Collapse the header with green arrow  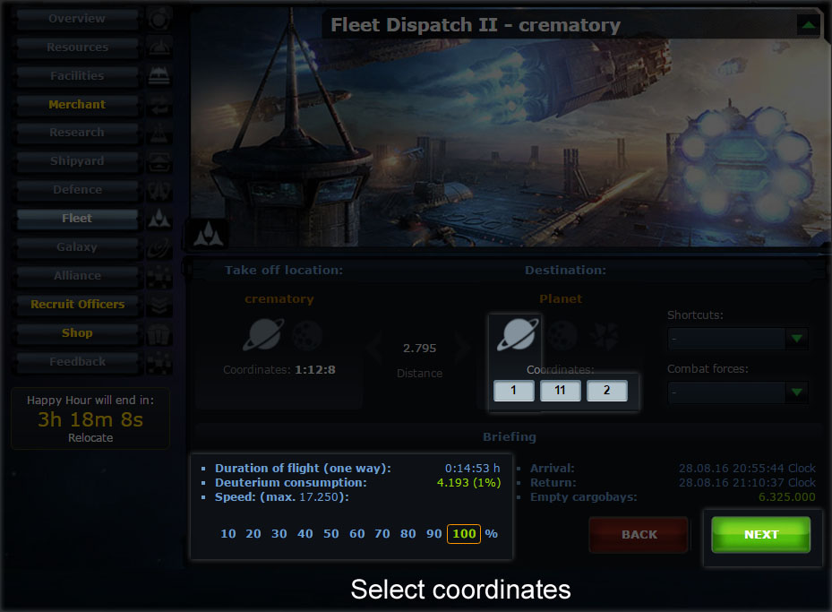808,25
